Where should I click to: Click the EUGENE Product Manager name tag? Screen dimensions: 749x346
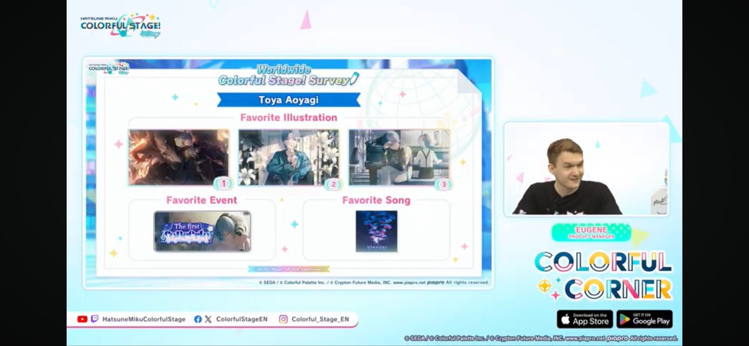click(591, 233)
